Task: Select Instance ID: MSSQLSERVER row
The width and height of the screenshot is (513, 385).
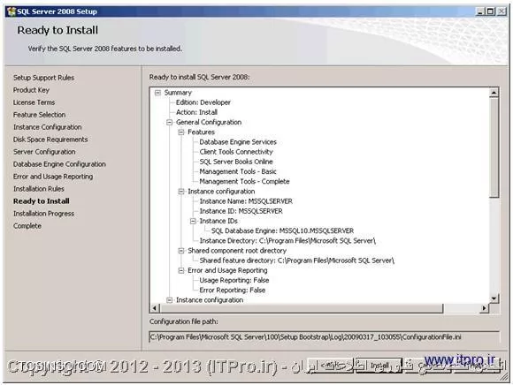Action: pyautogui.click(x=241, y=211)
